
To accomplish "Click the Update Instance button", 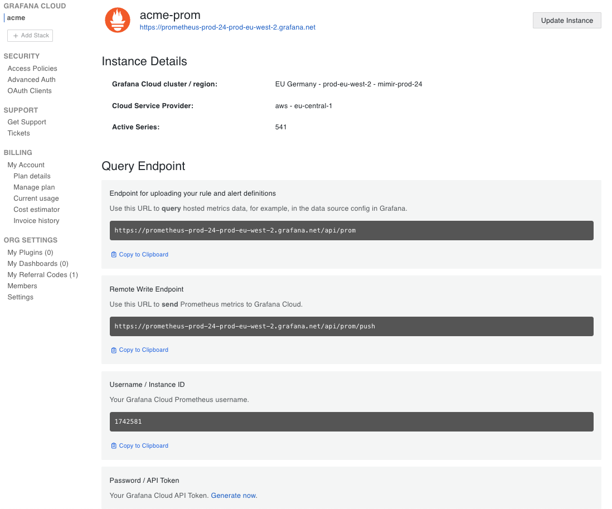I will click(566, 20).
